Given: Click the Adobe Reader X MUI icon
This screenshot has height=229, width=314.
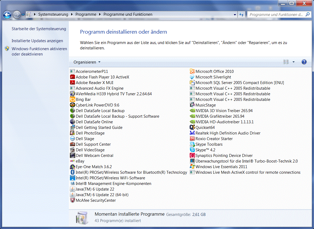Looking at the screenshot, I should (72, 82).
